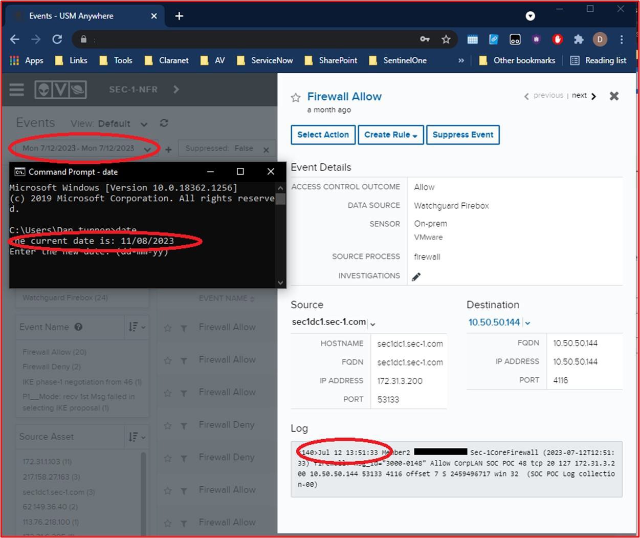Refresh the Events list

click(163, 123)
